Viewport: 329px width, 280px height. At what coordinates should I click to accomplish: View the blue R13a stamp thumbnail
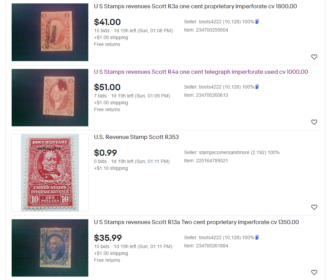coord(50,248)
